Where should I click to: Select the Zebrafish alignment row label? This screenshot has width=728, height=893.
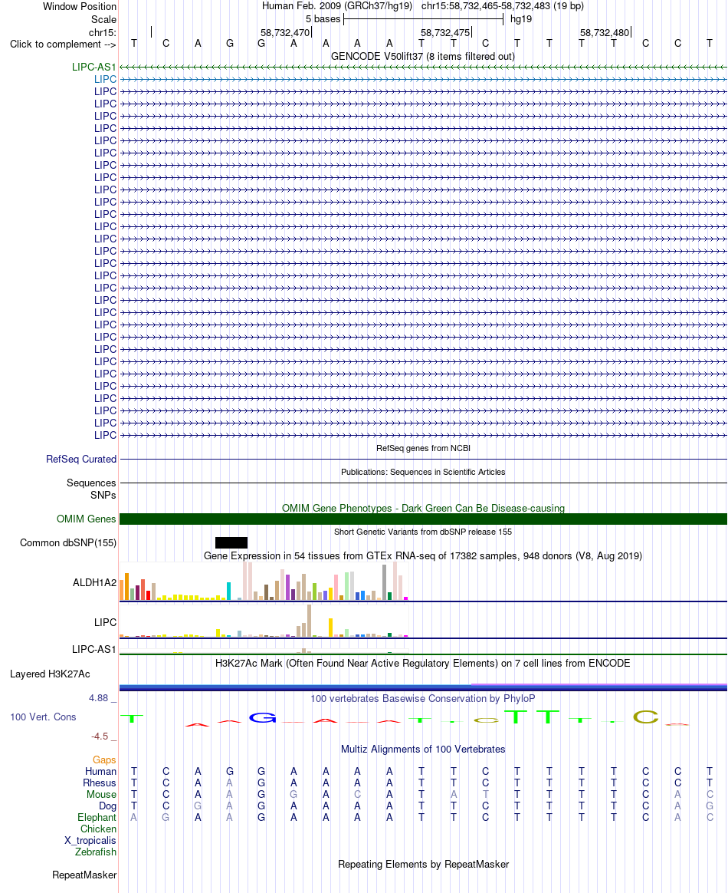(x=96, y=852)
